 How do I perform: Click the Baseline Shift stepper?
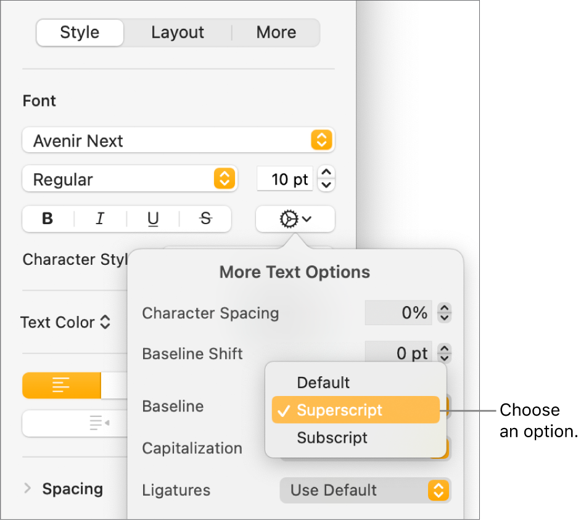coord(445,353)
